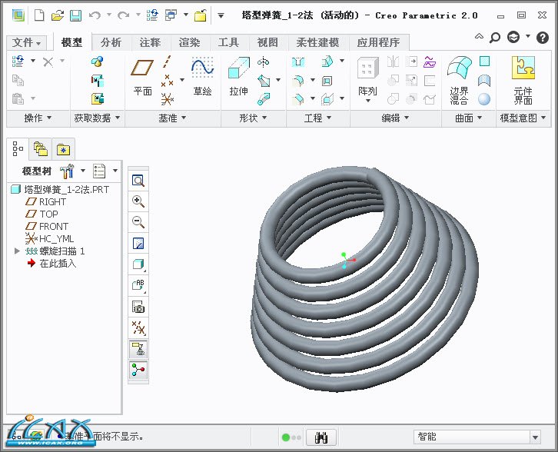Click the Zoom In magnifier icon
Image resolution: width=558 pixels, height=452 pixels.
[138, 201]
